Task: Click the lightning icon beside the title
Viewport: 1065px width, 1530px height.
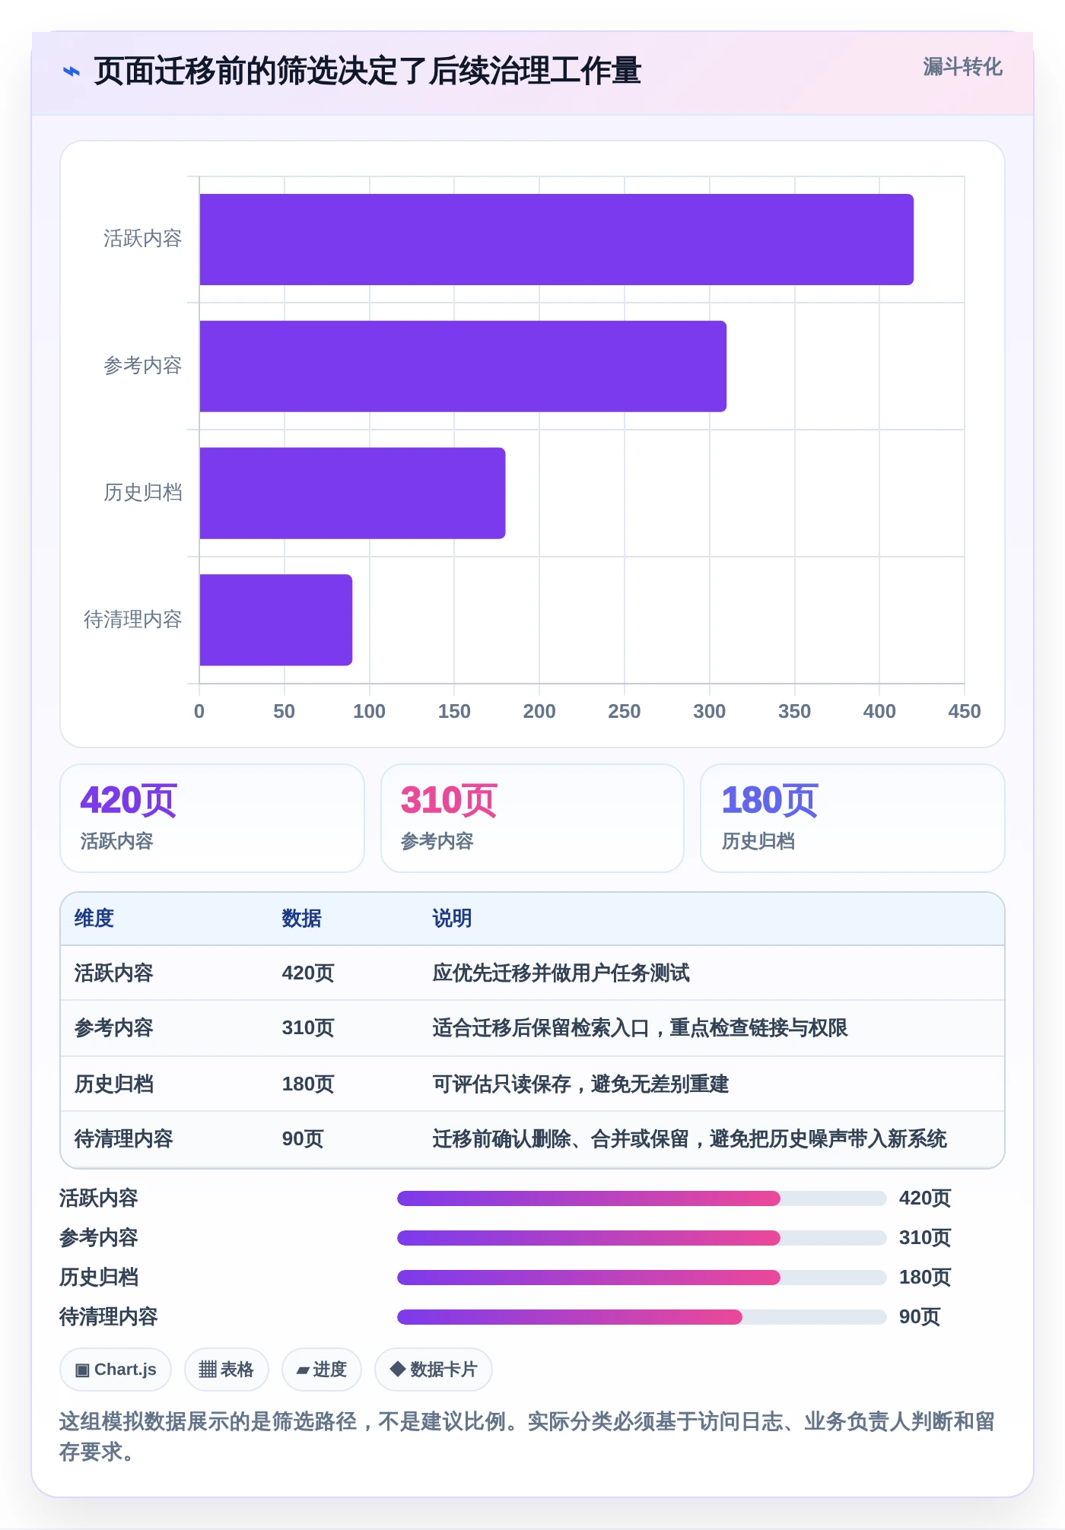Action: (x=72, y=71)
